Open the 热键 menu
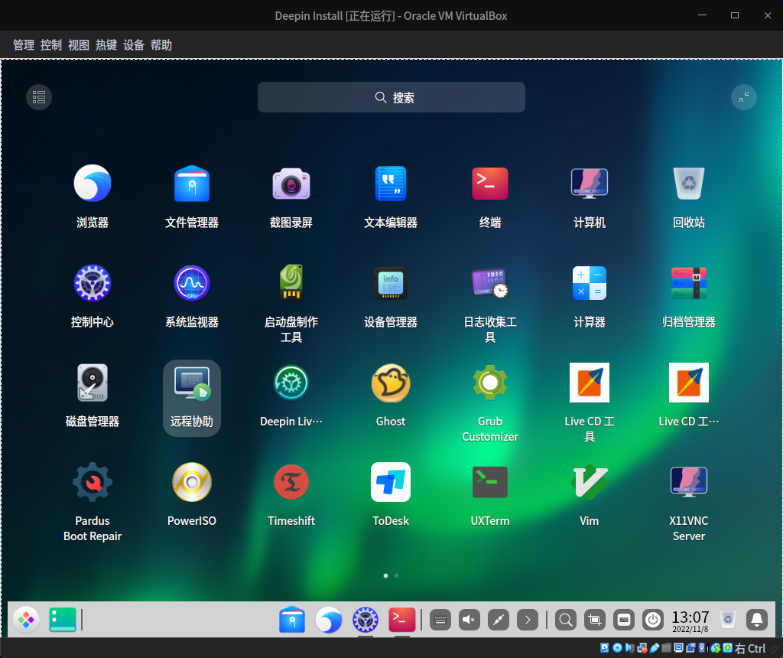783x658 pixels. (106, 45)
